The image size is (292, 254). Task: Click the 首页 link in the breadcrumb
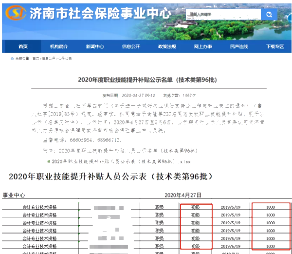36,59
